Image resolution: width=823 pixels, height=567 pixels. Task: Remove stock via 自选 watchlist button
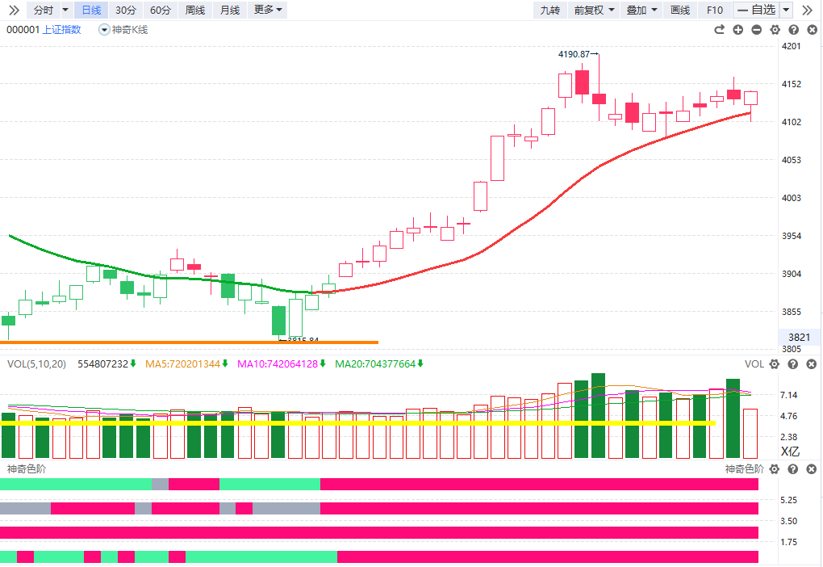click(756, 10)
